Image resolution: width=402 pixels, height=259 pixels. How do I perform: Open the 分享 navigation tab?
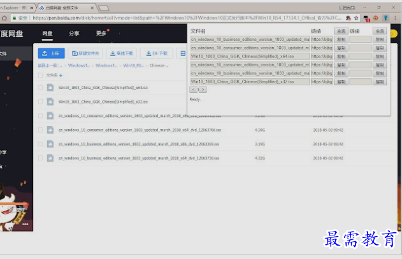click(x=74, y=33)
